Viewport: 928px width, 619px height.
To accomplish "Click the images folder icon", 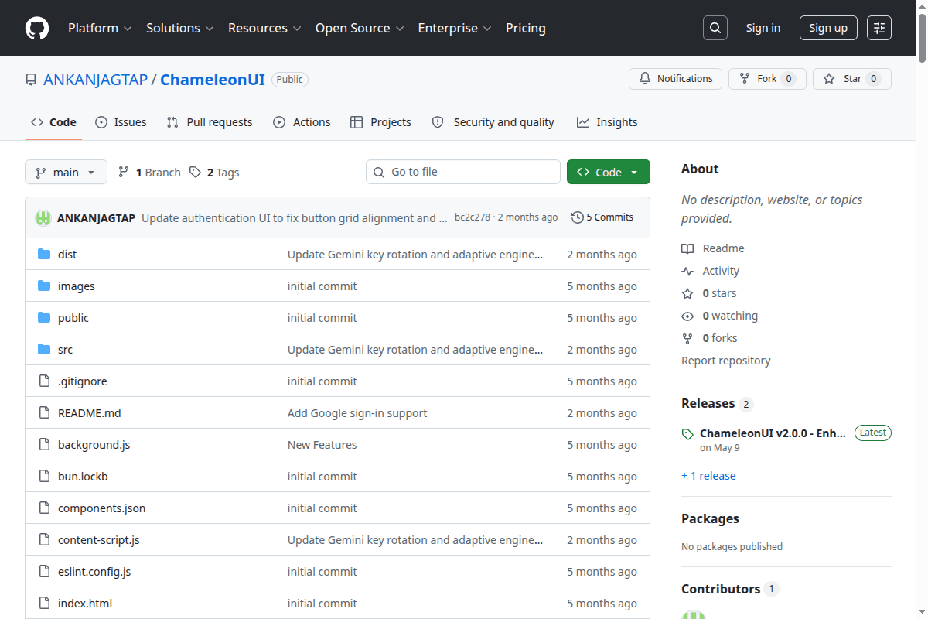I will (44, 286).
